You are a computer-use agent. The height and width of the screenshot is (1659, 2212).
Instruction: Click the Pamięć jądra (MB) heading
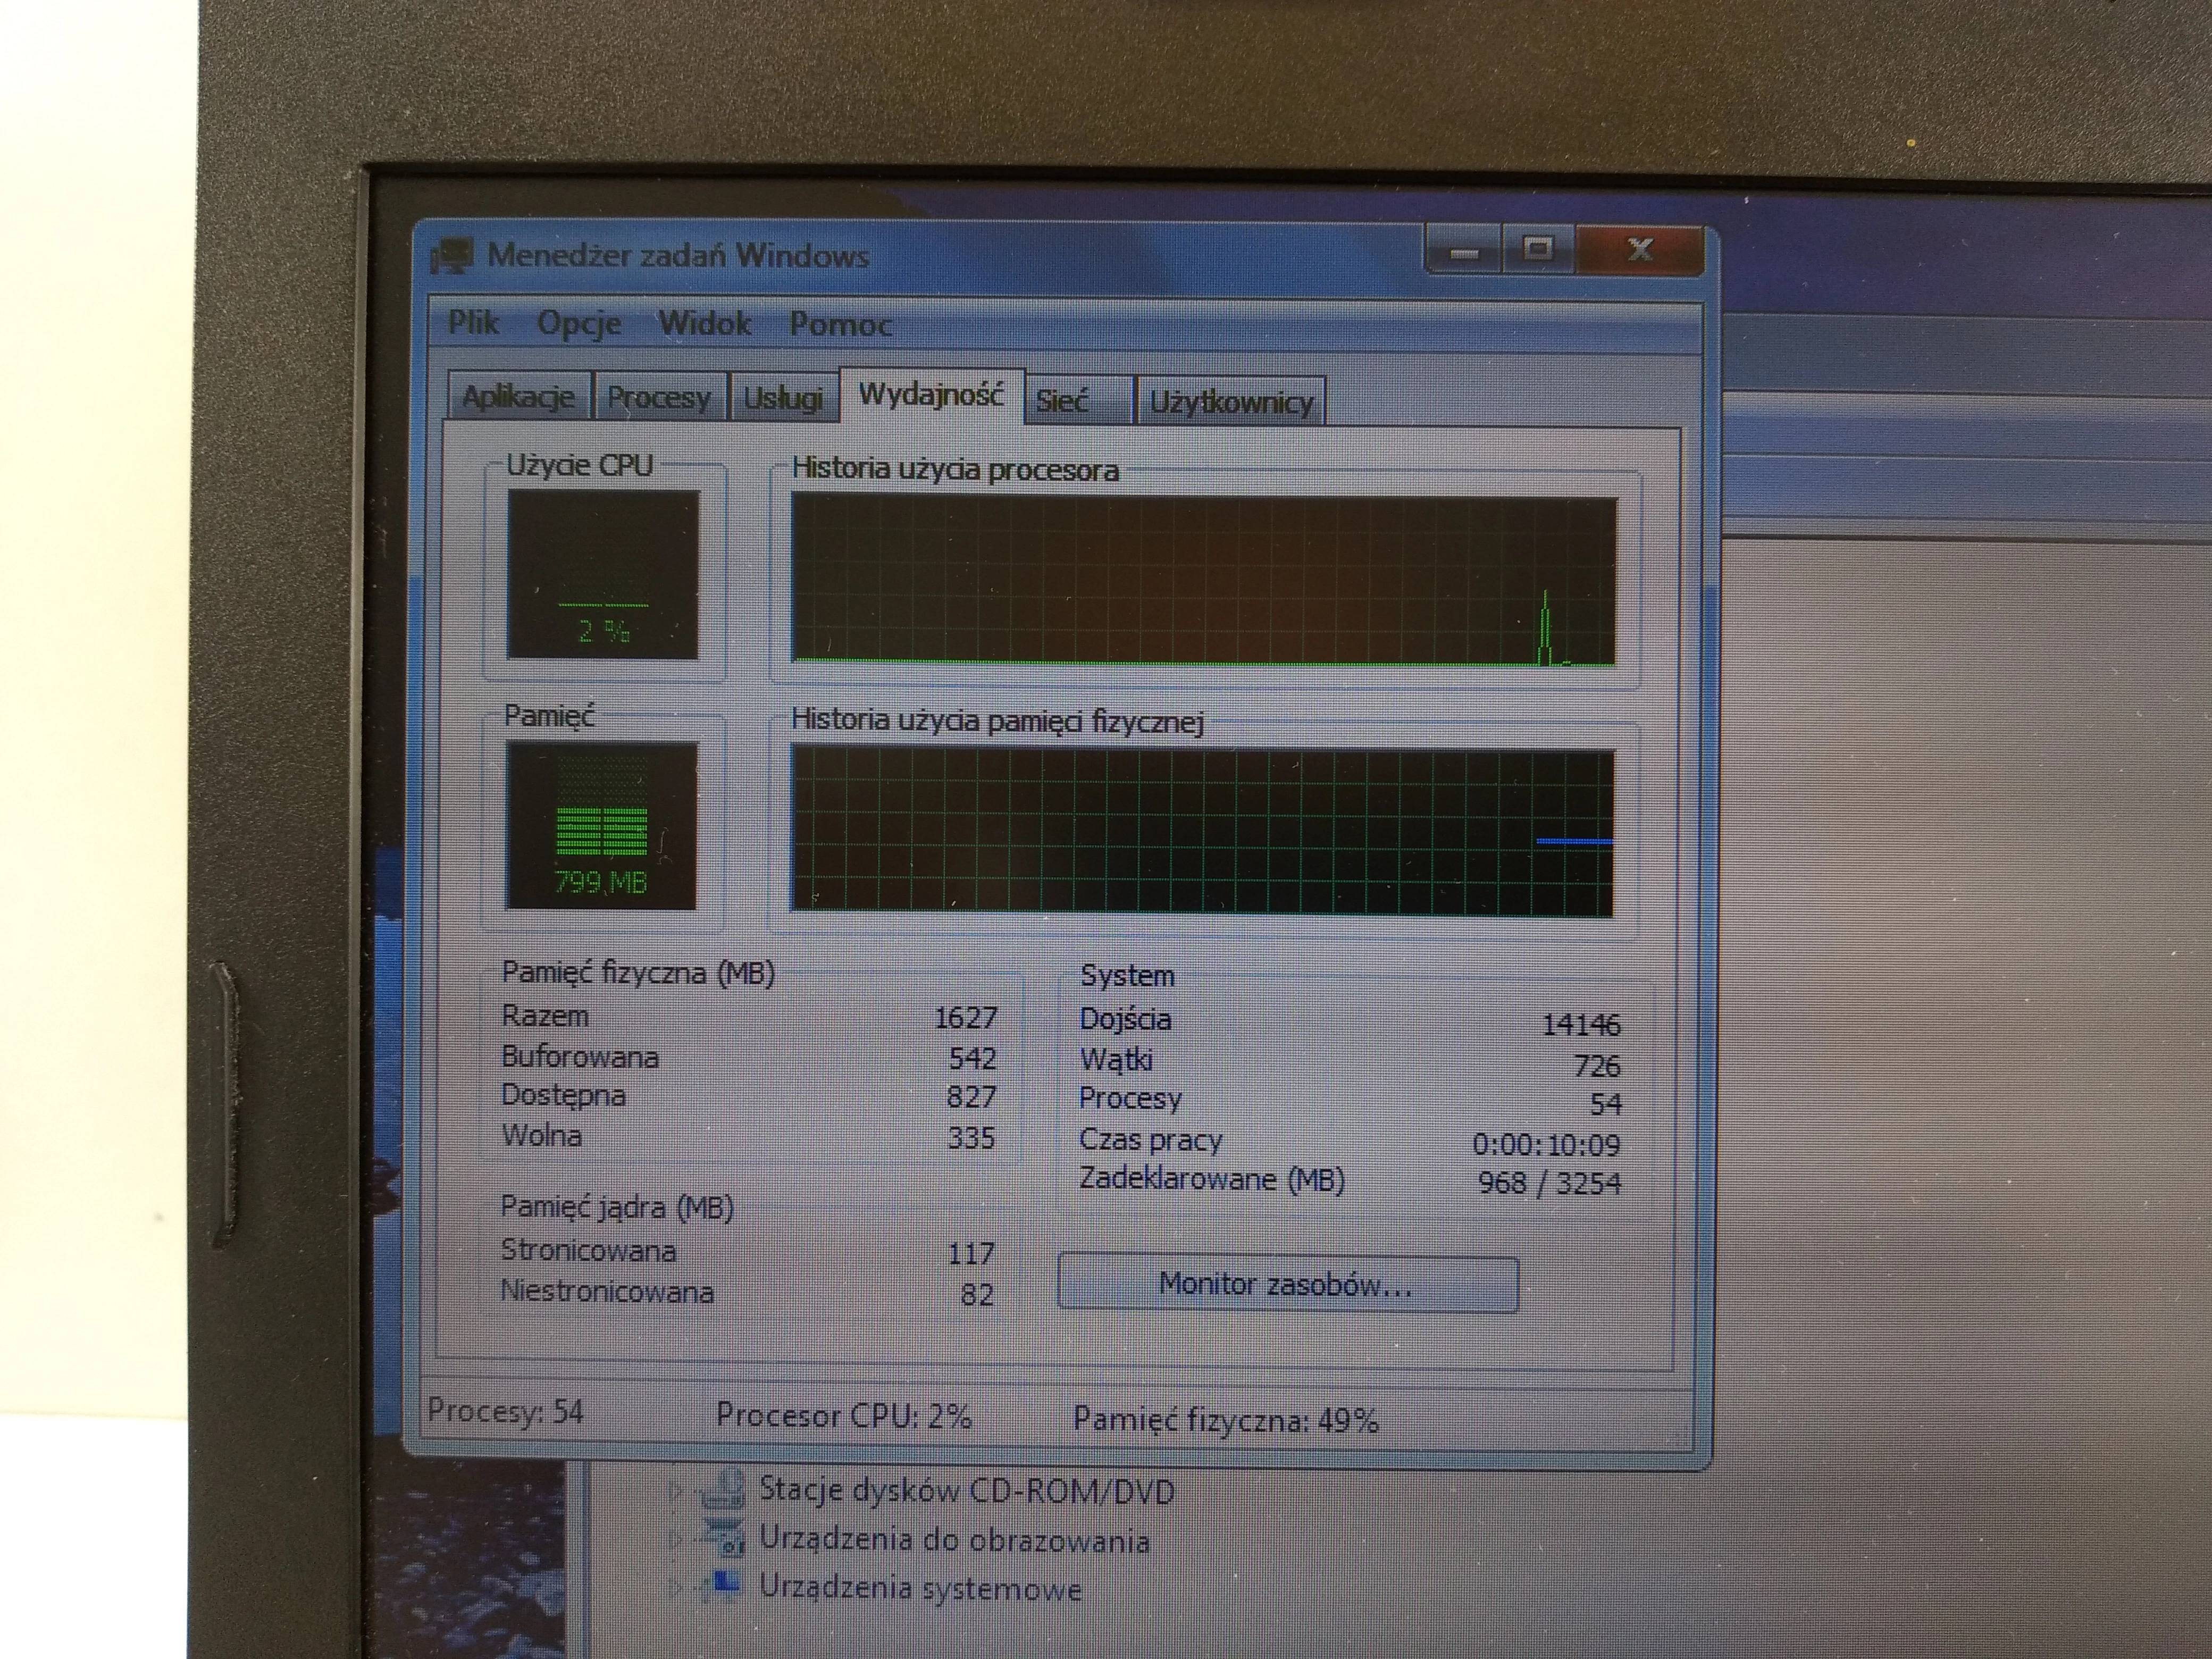click(617, 1208)
